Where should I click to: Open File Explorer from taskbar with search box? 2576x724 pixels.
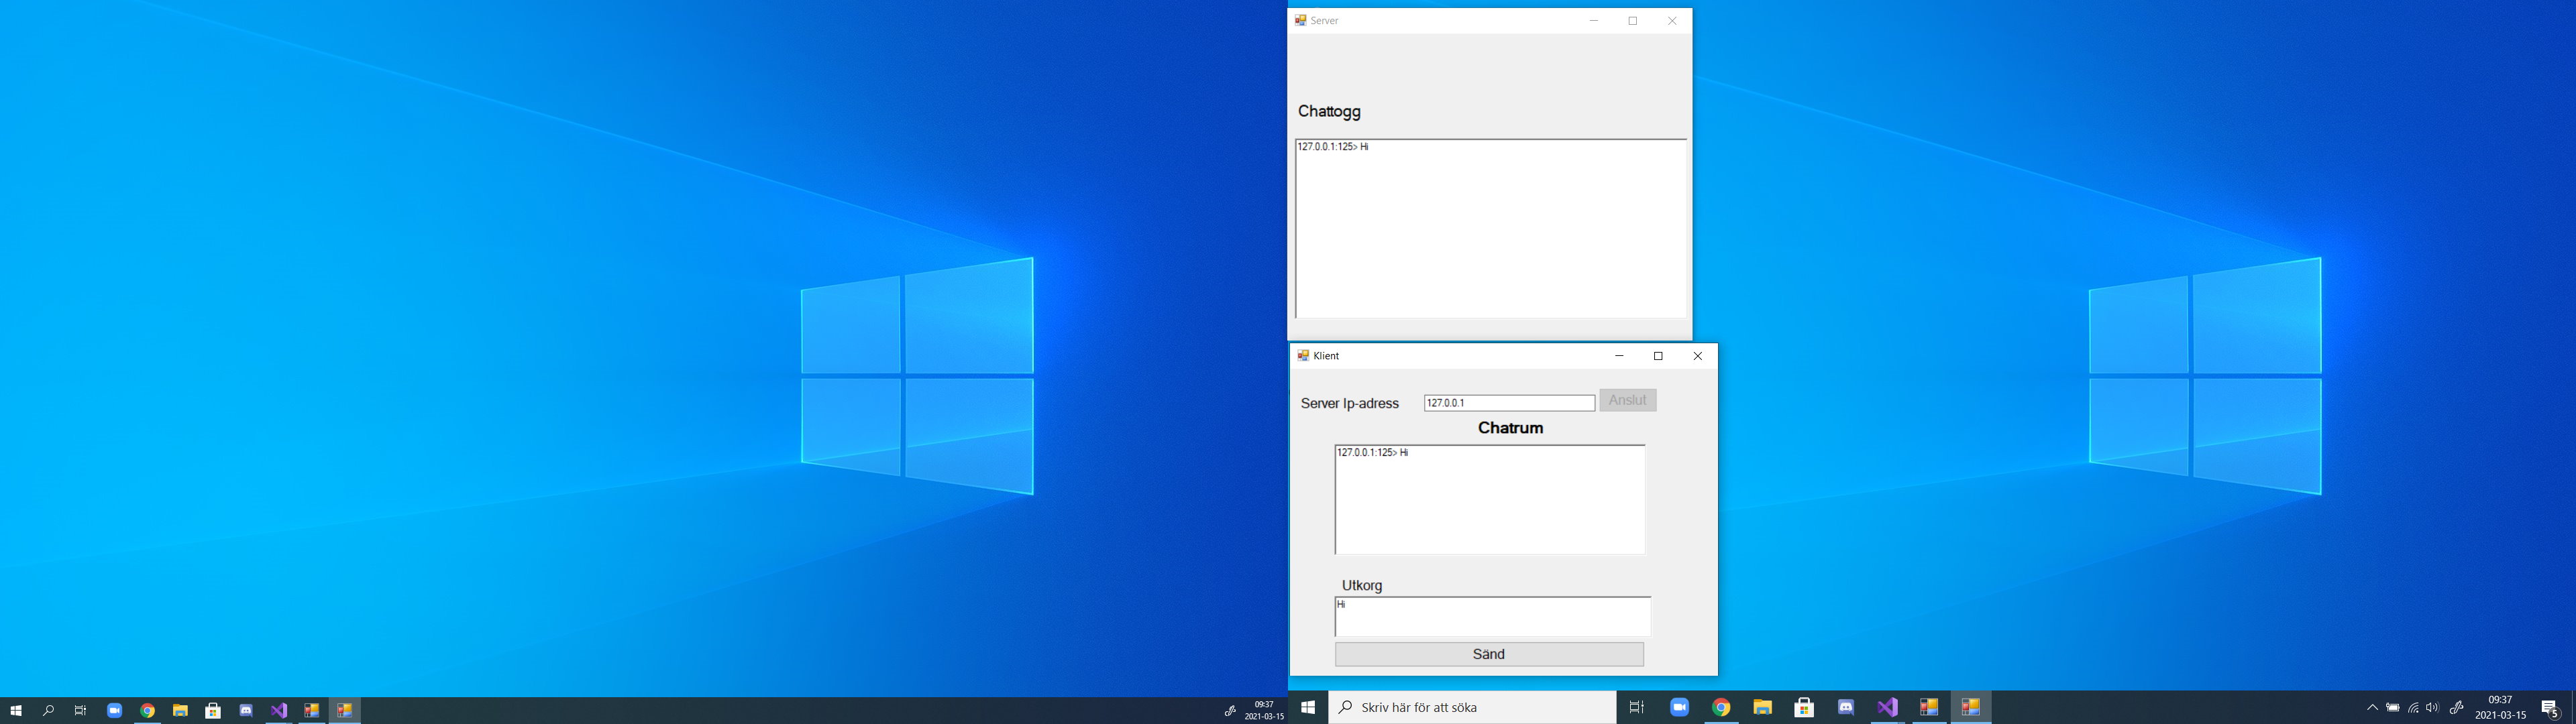pos(1763,707)
